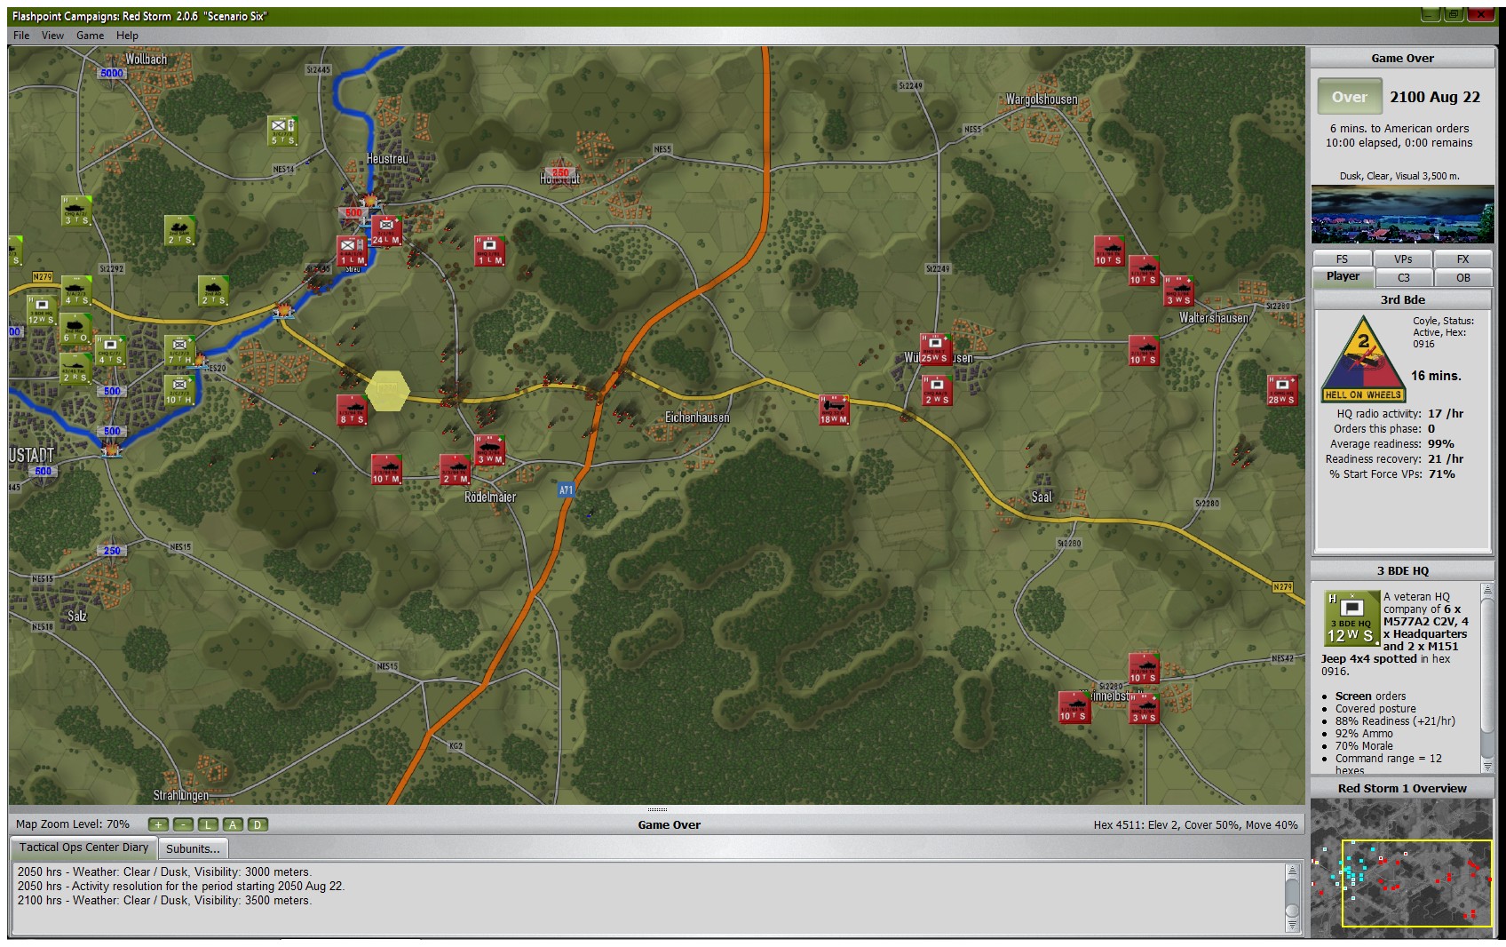Click the Red Storm 1 Overview minimap
Screen dimensions: 1506x947
click(x=1402, y=867)
